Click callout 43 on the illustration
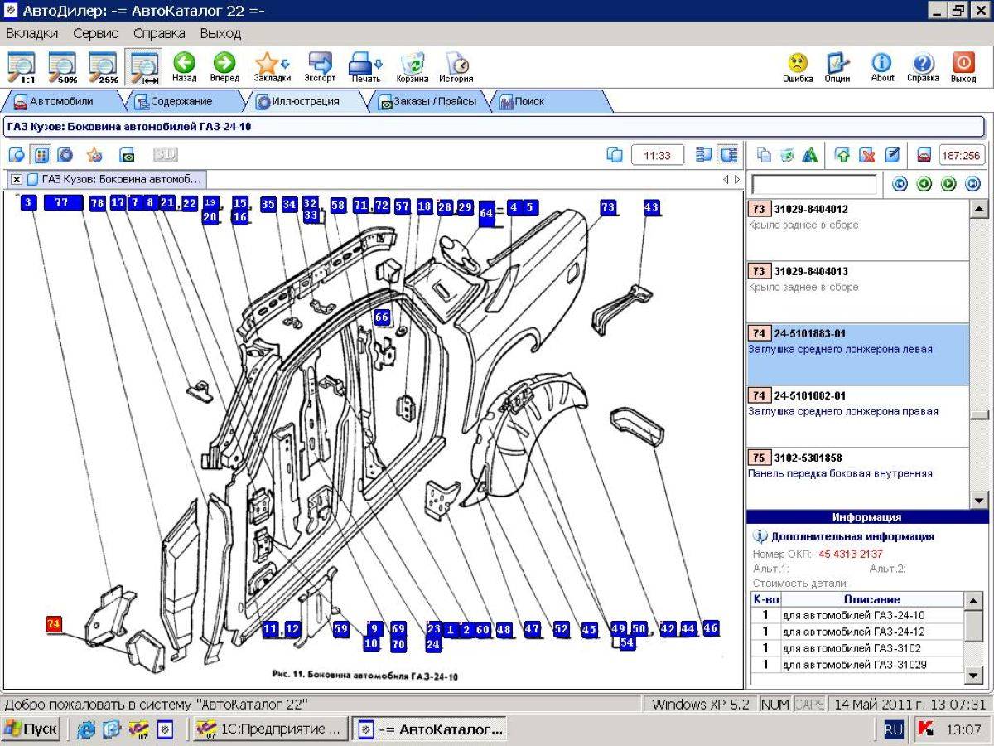 (x=652, y=207)
